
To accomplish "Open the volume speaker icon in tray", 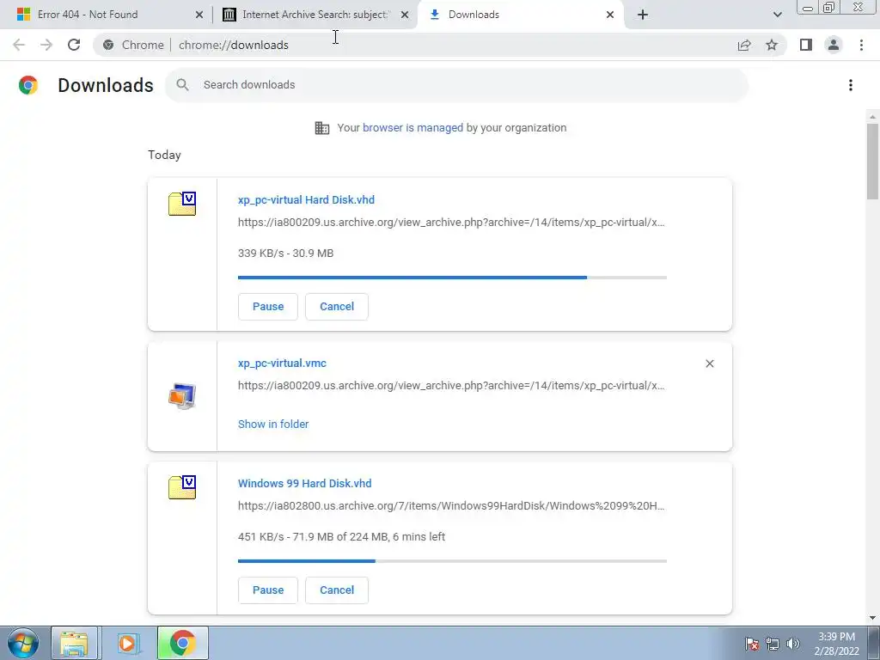I will tap(793, 644).
